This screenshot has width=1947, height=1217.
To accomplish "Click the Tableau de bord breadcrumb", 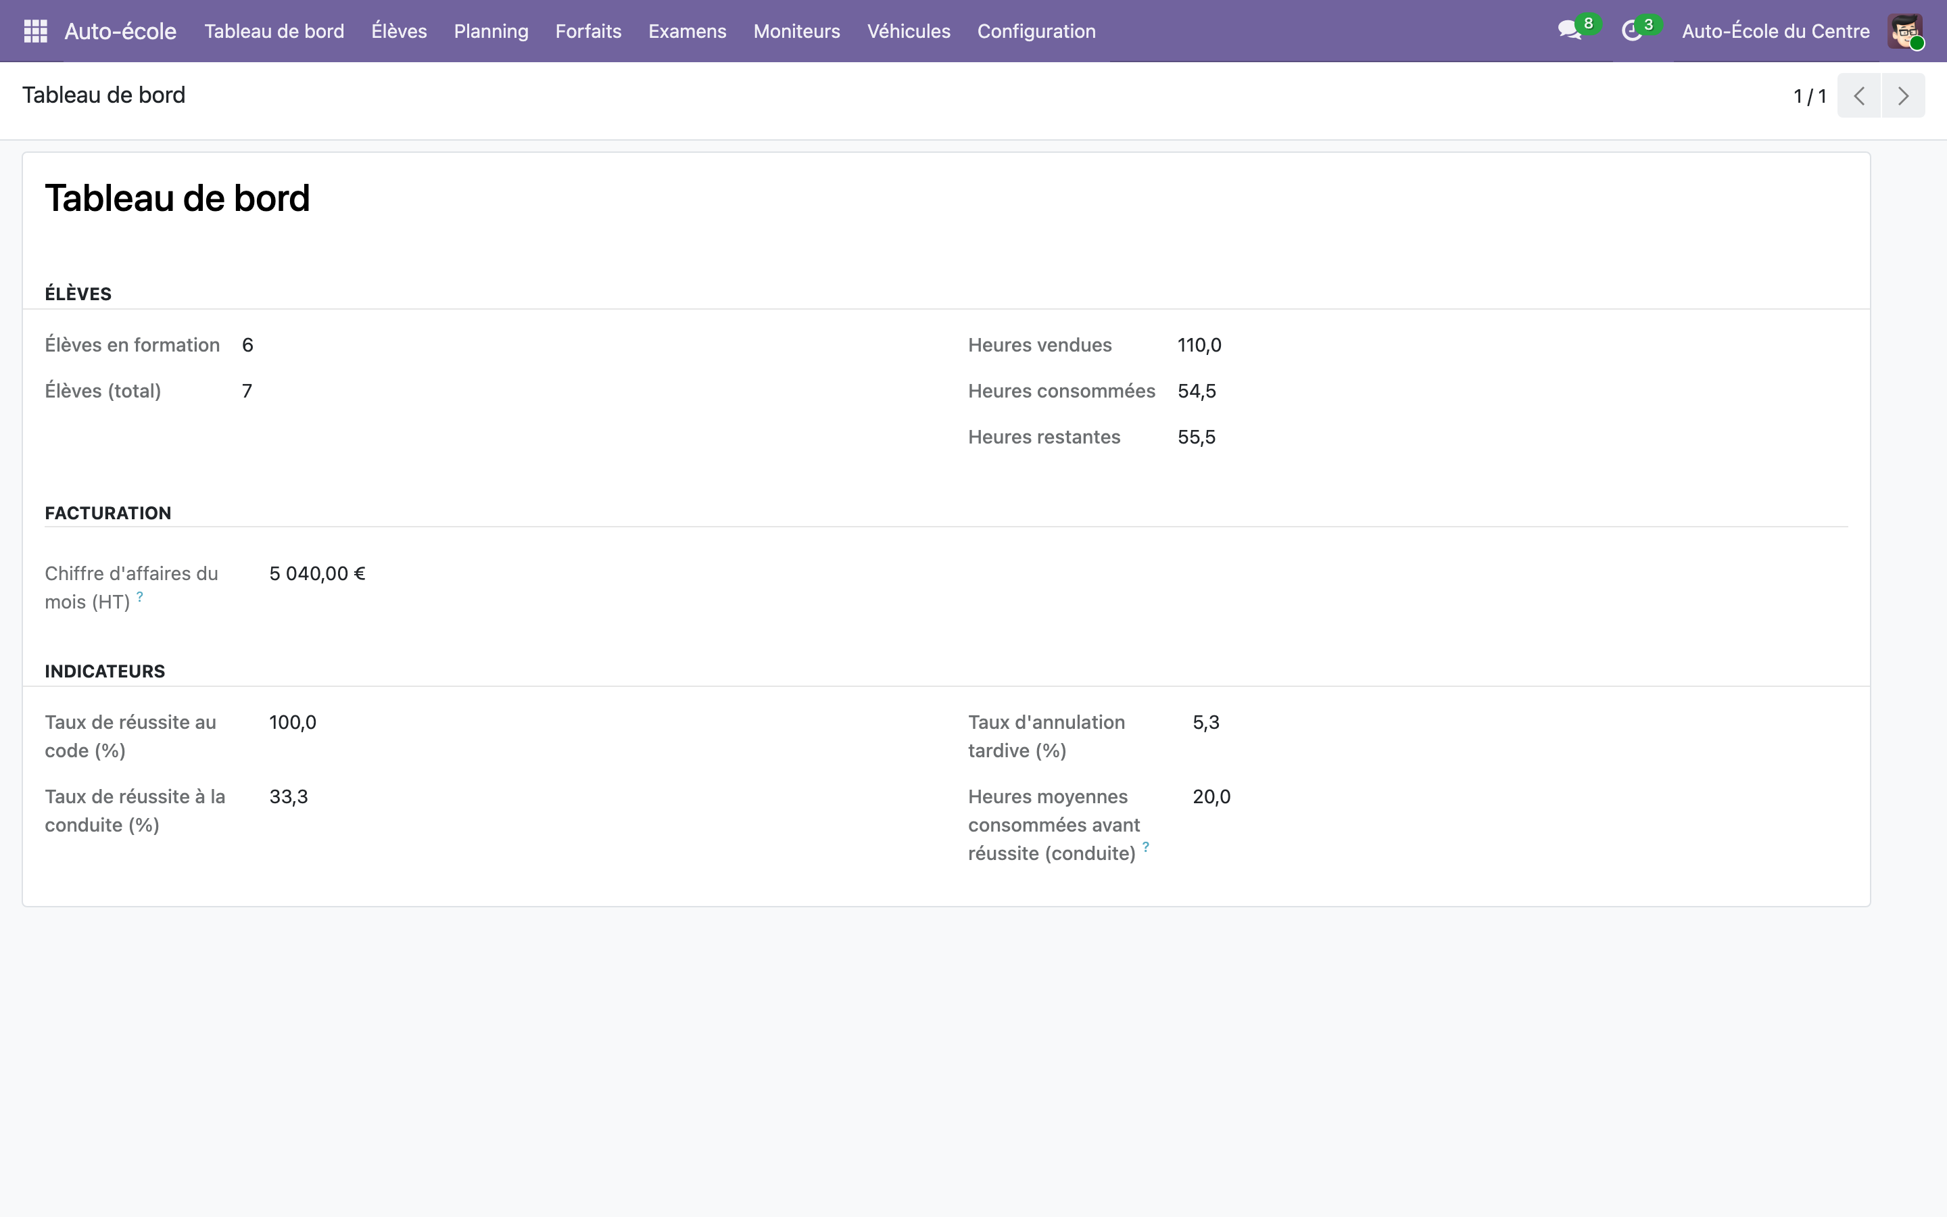I will coord(104,95).
